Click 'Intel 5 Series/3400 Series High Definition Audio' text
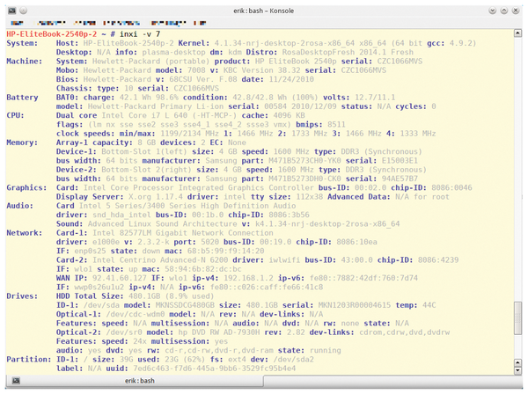Screen dimensions: 528x394 click(187, 206)
